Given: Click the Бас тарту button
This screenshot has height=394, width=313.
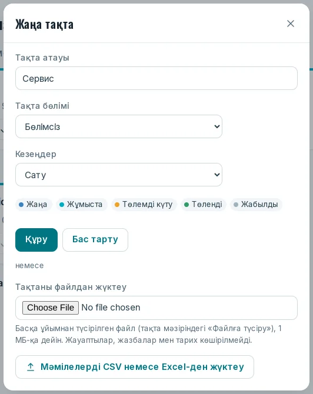Looking at the screenshot, I should (95, 240).
